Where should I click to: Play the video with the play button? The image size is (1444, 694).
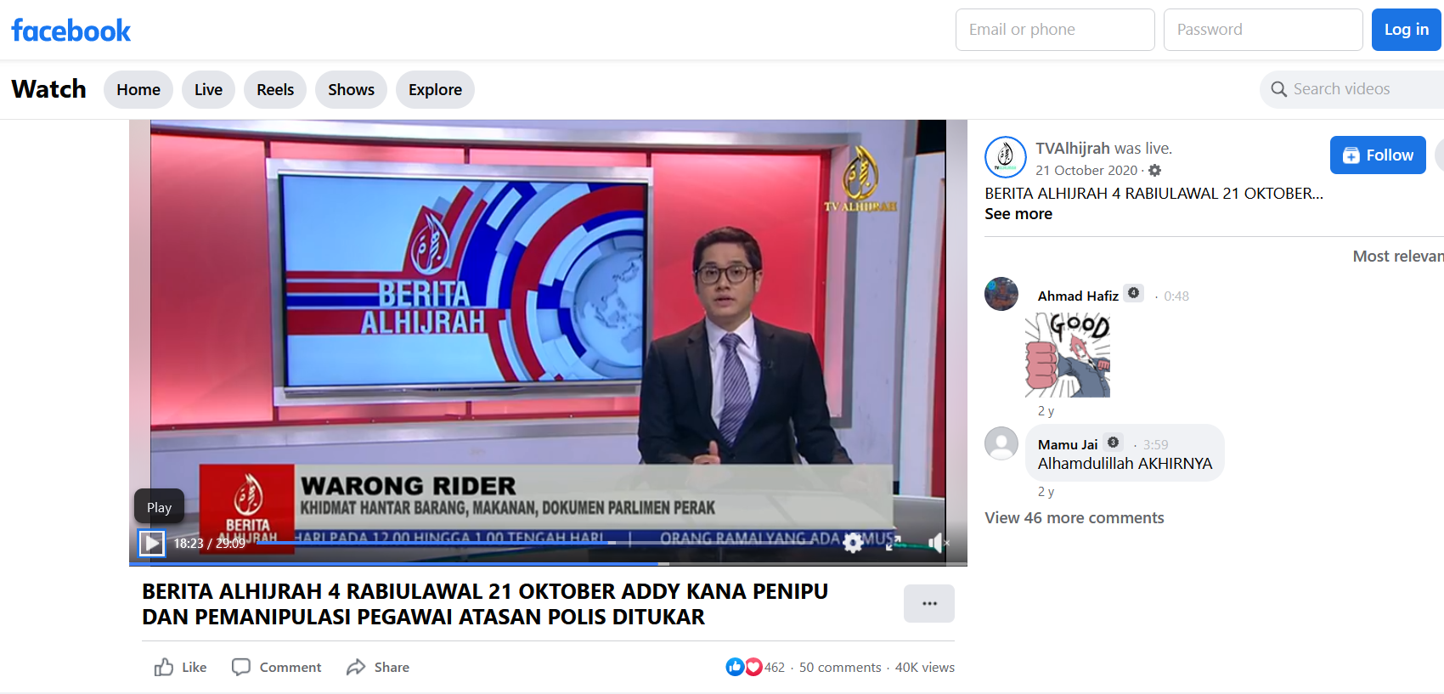(x=152, y=543)
